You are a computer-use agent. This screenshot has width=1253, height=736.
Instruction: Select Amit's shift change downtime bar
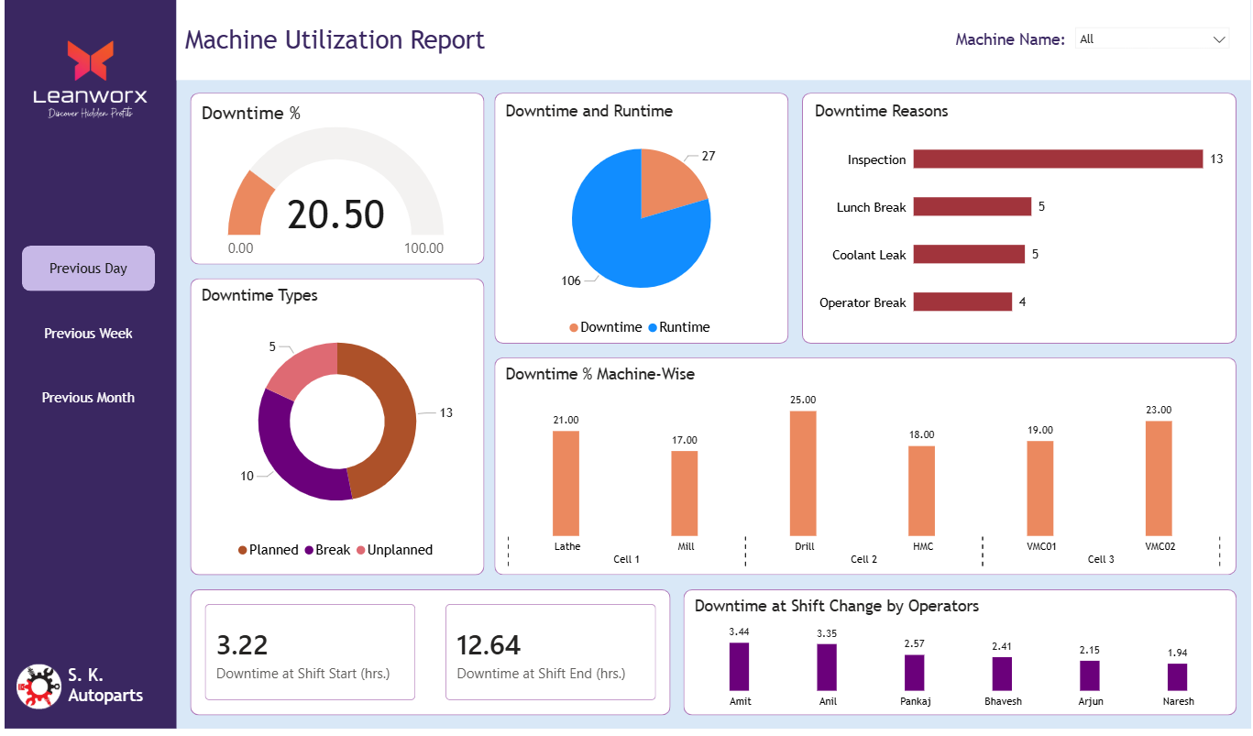(x=739, y=666)
